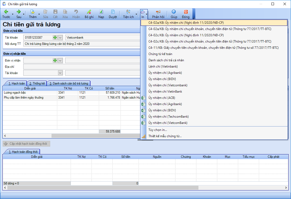Screen dimensions: 291x199
Task: Add new Đơn vị nhận with green plus
Action: click(55, 61)
